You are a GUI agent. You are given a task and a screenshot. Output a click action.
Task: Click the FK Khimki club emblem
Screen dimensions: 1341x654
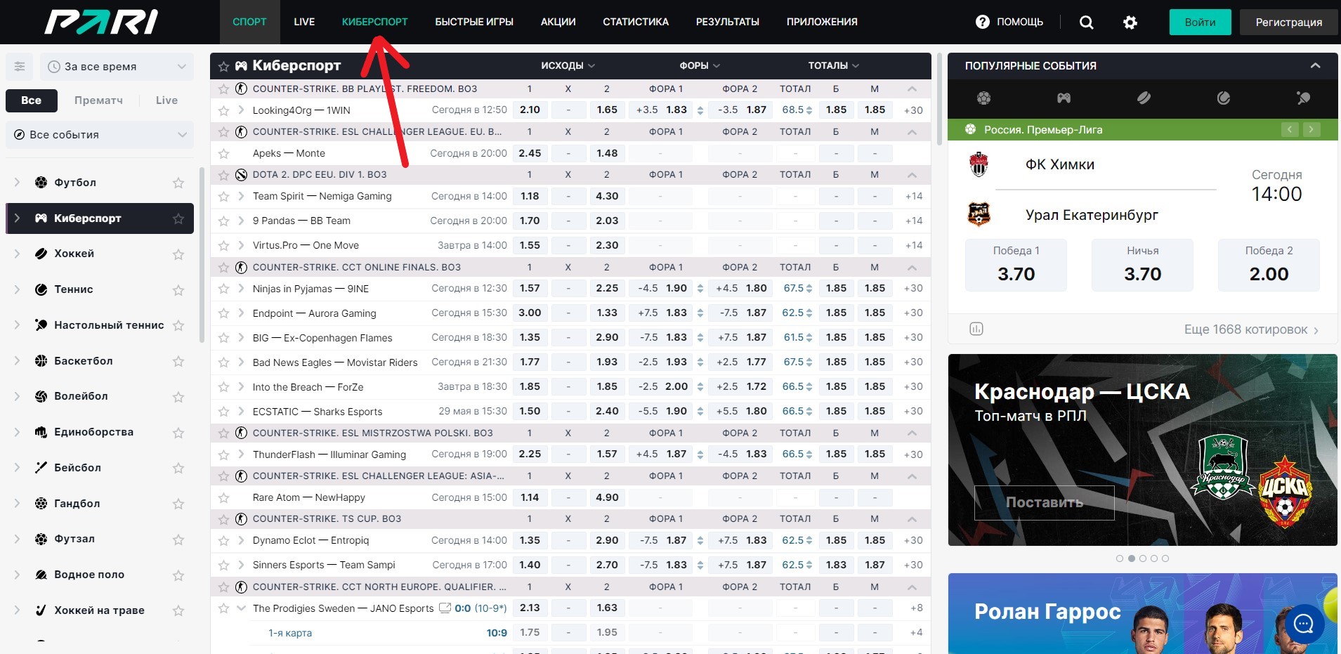tap(979, 164)
